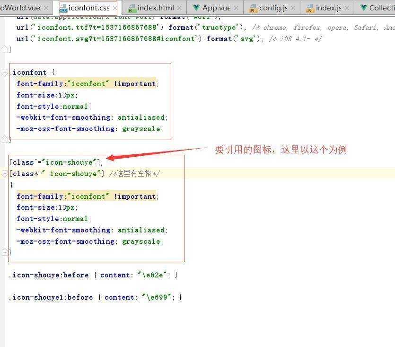Click the Vue logo icon on the Collecti… tab
395x347 pixels.
click(x=363, y=8)
